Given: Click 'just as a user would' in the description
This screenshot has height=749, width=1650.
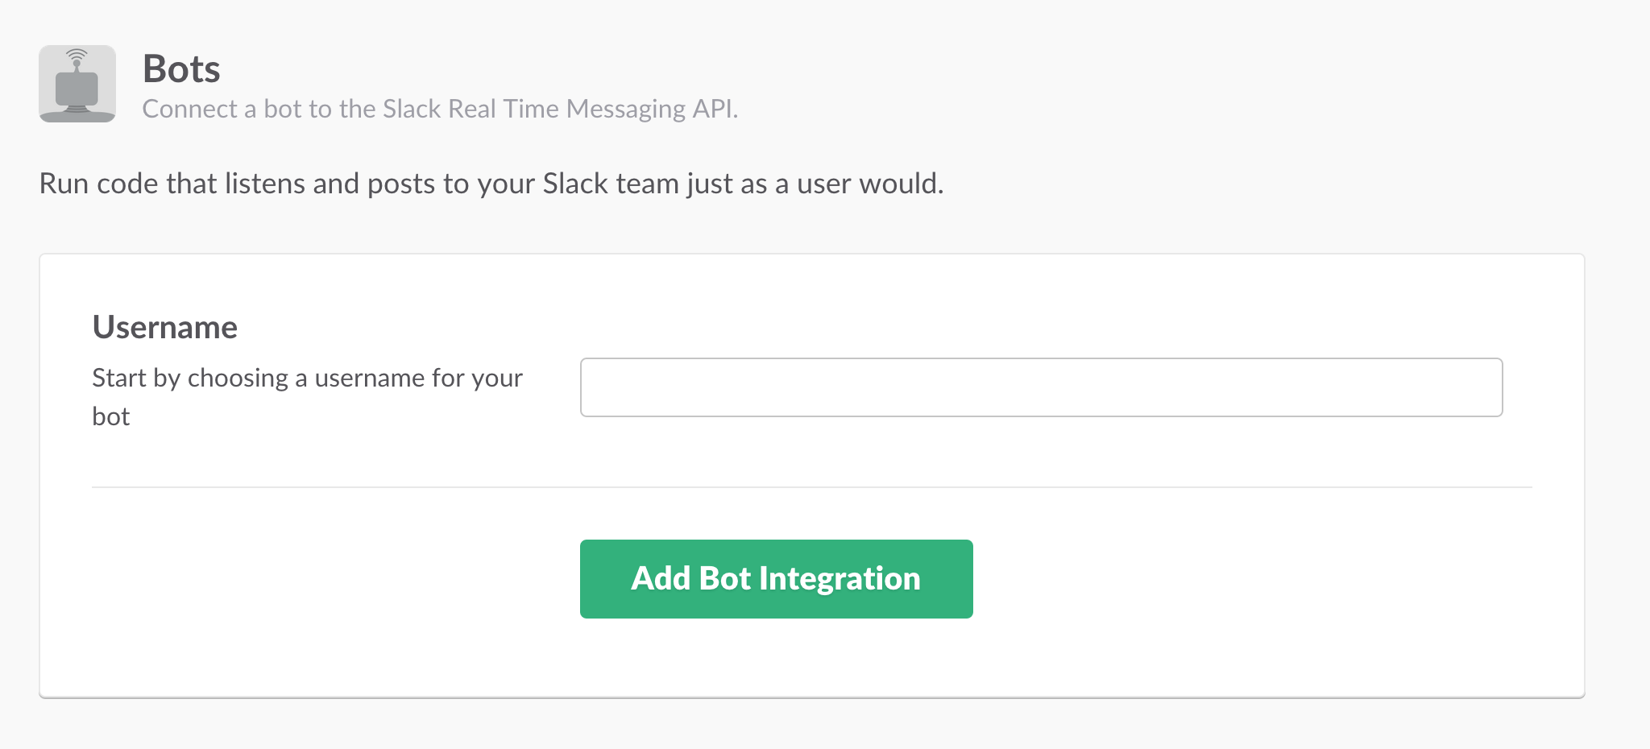Looking at the screenshot, I should point(815,184).
